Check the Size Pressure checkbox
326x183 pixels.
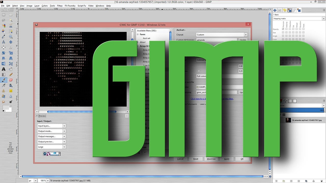283,33
